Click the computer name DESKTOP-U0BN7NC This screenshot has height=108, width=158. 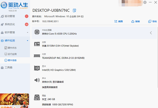(51, 10)
